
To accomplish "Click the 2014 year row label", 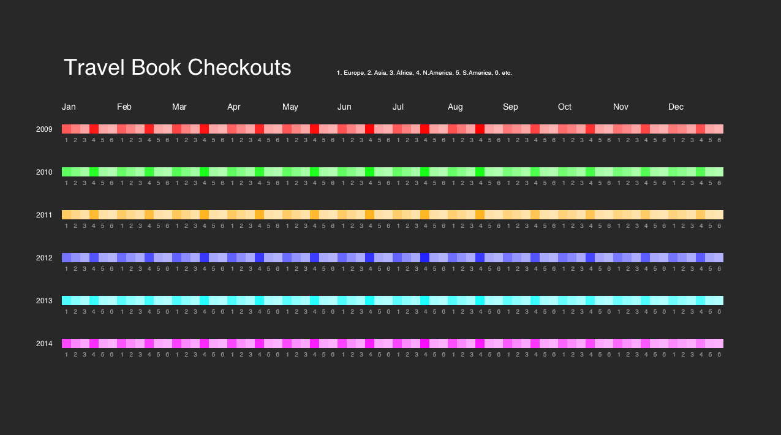I will [x=44, y=344].
